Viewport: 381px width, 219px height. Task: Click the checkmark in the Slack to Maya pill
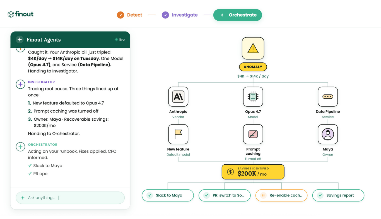pos(150,195)
